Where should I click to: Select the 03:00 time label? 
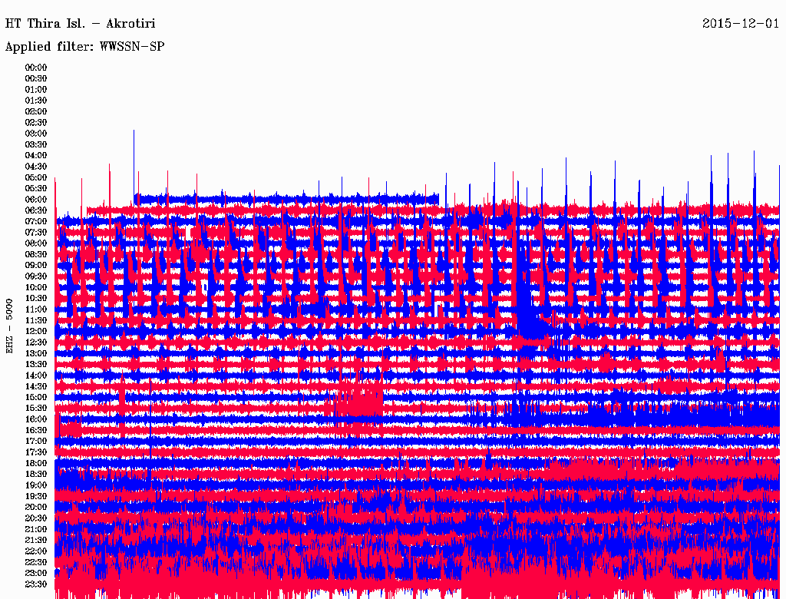click(36, 134)
